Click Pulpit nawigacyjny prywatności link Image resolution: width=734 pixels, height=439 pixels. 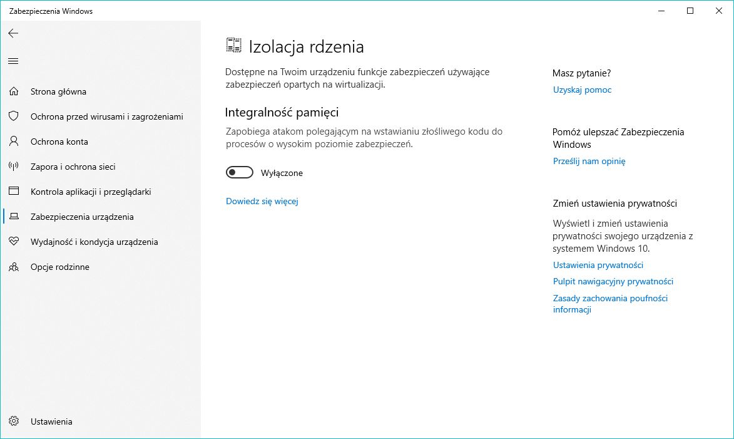pos(613,282)
